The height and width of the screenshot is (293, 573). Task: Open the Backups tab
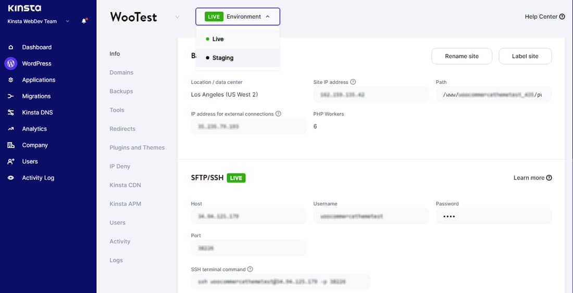pyautogui.click(x=121, y=92)
